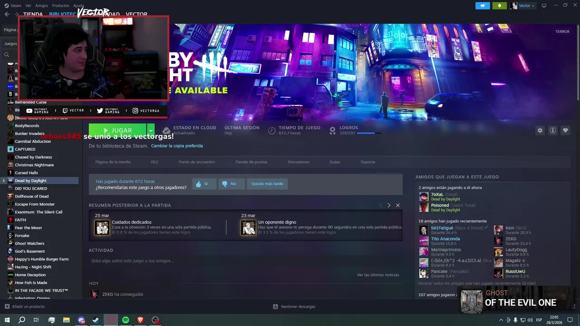Click the TERROR tag button
580x326 pixels.
click(x=562, y=32)
